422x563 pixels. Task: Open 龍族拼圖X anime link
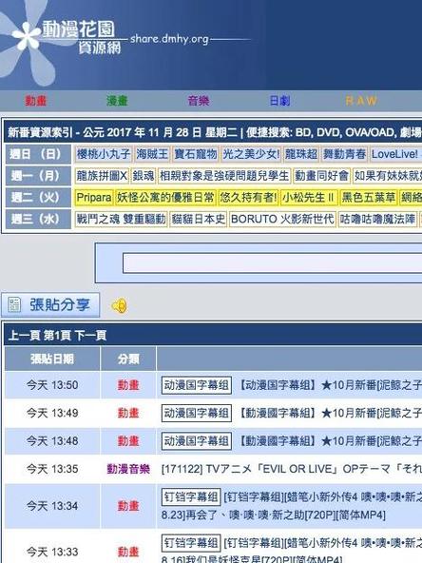click(102, 176)
